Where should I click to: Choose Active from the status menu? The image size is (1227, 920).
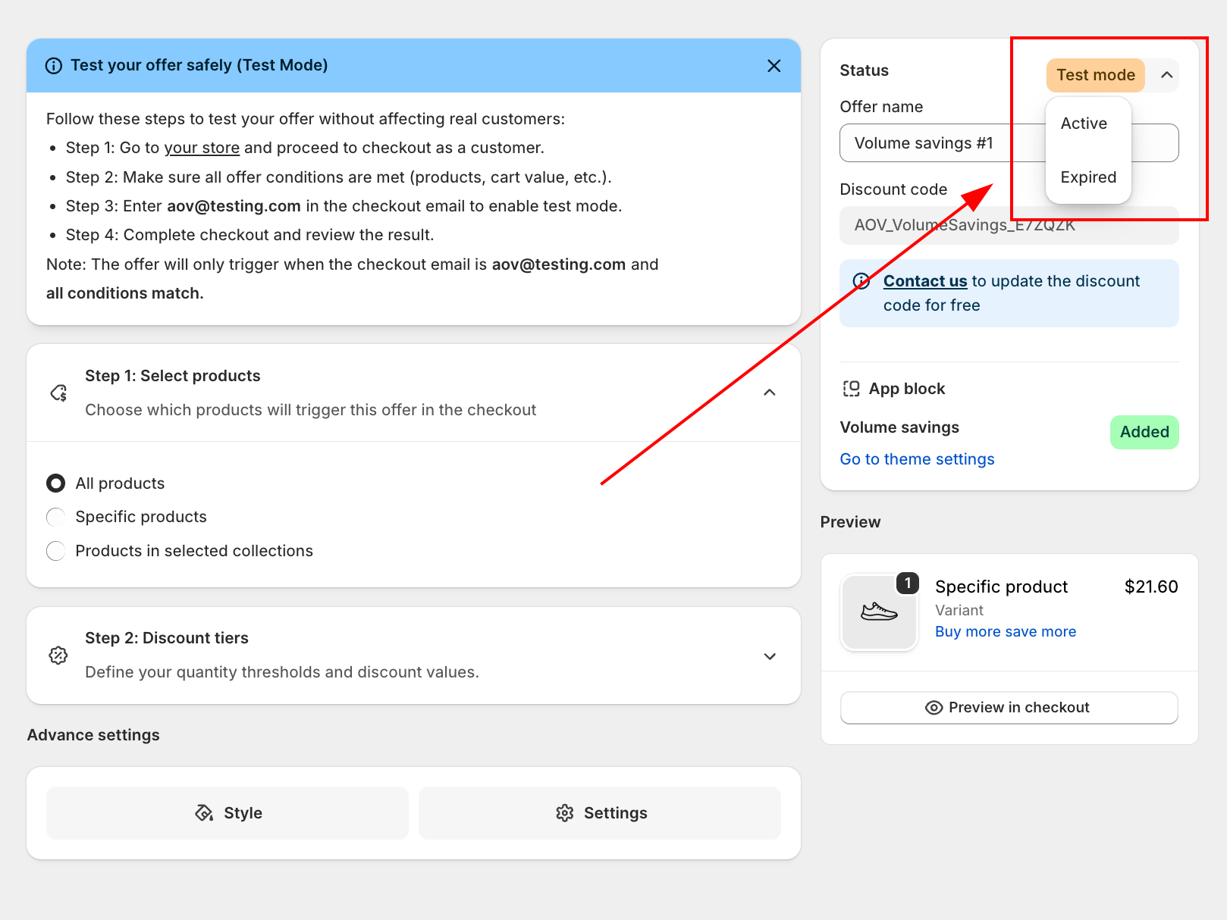coord(1084,124)
